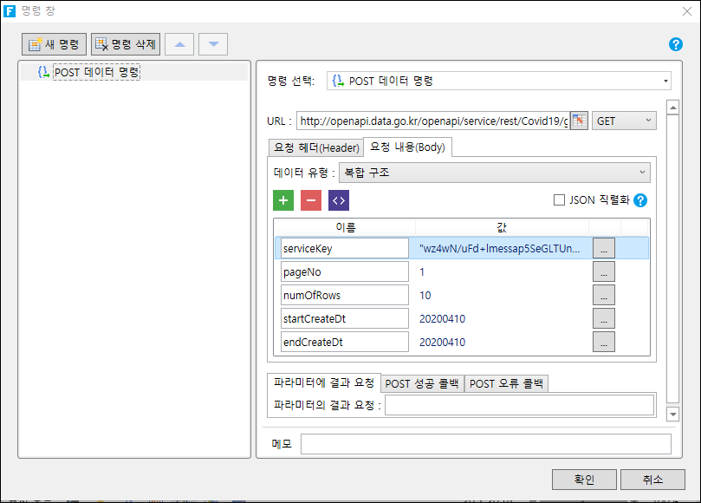Enable the JSON 직렬화 checkbox
Image resolution: width=701 pixels, height=503 pixels.
(x=560, y=200)
